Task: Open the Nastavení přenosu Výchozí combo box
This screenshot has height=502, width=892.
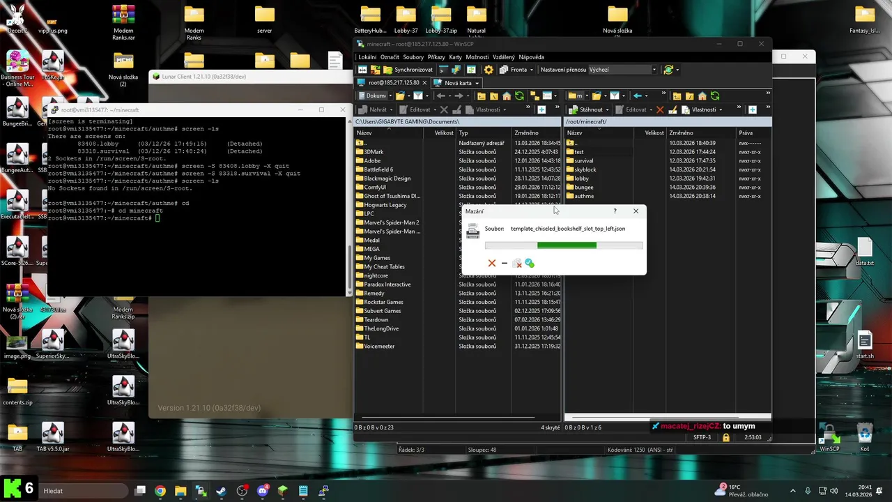Action: point(622,70)
